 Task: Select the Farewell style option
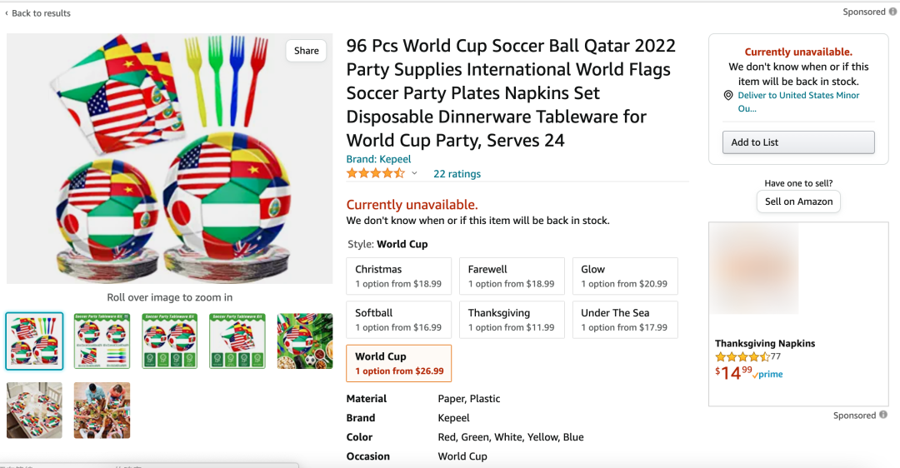pos(512,276)
